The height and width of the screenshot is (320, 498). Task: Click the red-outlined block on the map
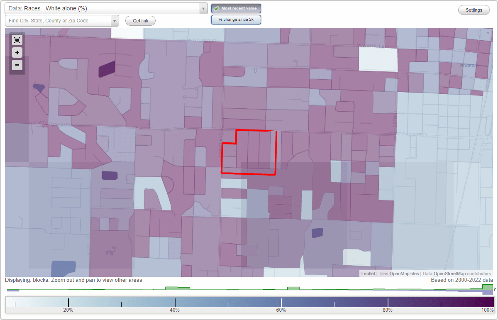(x=249, y=151)
